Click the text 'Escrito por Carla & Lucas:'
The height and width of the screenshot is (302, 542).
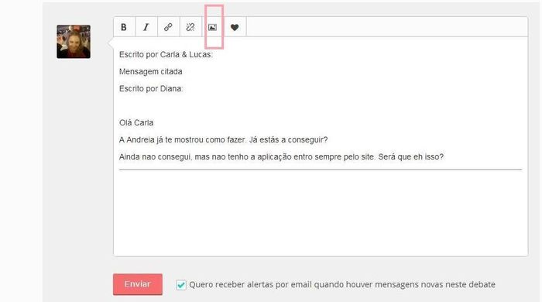point(166,55)
